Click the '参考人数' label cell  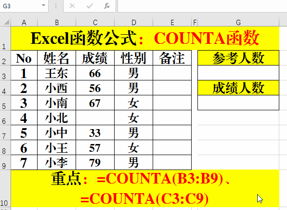tap(238, 58)
